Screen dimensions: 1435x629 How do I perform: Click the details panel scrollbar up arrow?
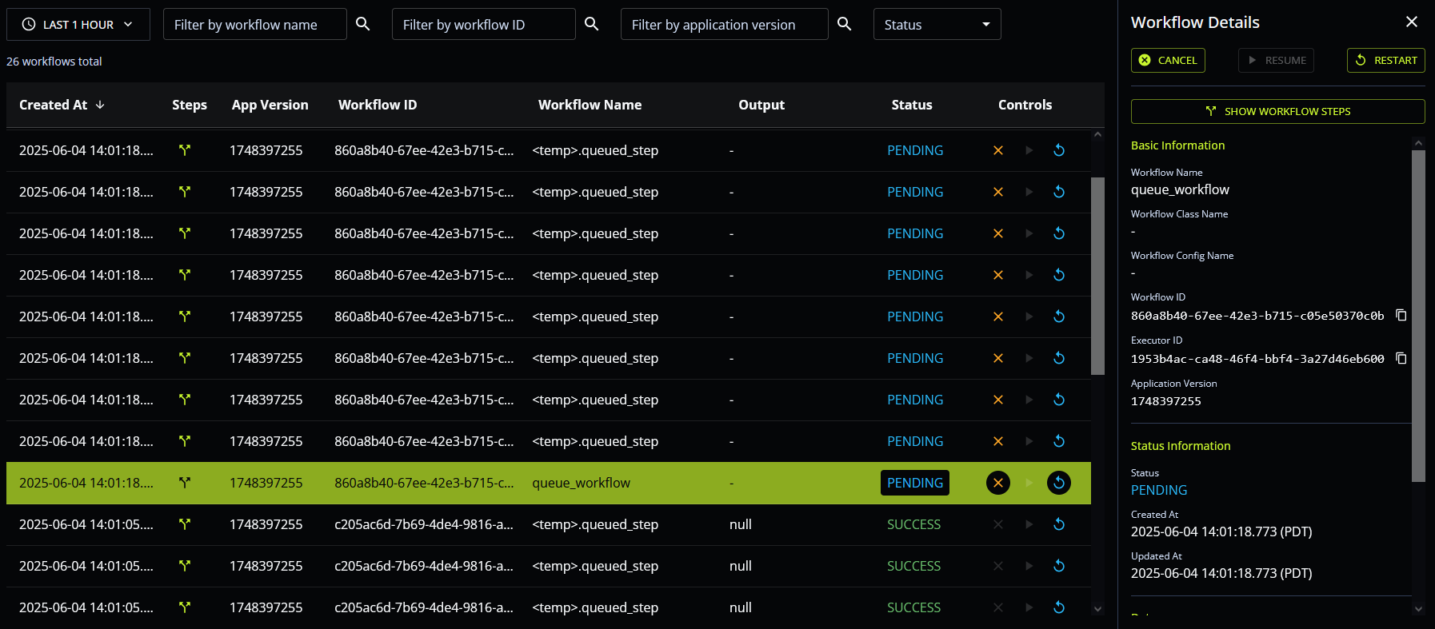1418,143
